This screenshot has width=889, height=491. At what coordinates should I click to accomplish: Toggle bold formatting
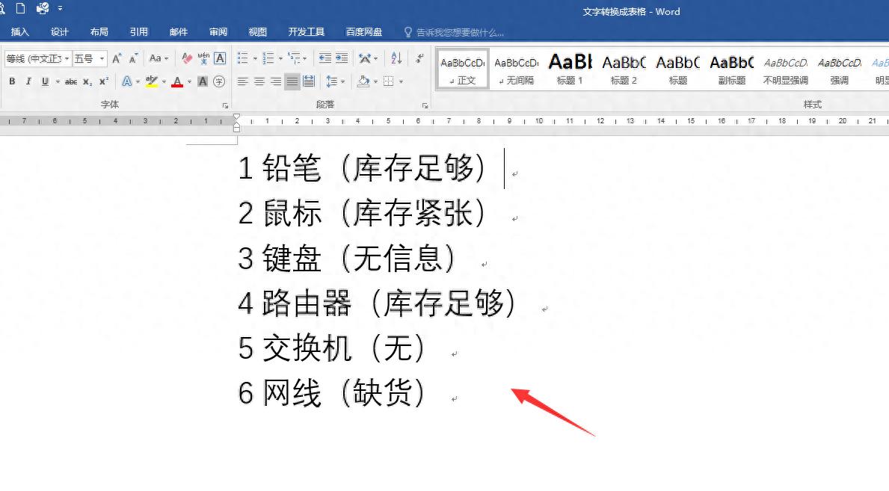click(12, 81)
